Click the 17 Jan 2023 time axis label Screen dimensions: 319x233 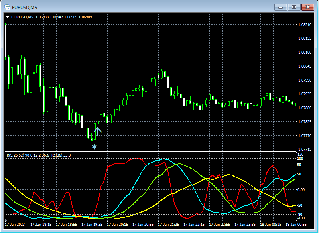(x=15, y=225)
